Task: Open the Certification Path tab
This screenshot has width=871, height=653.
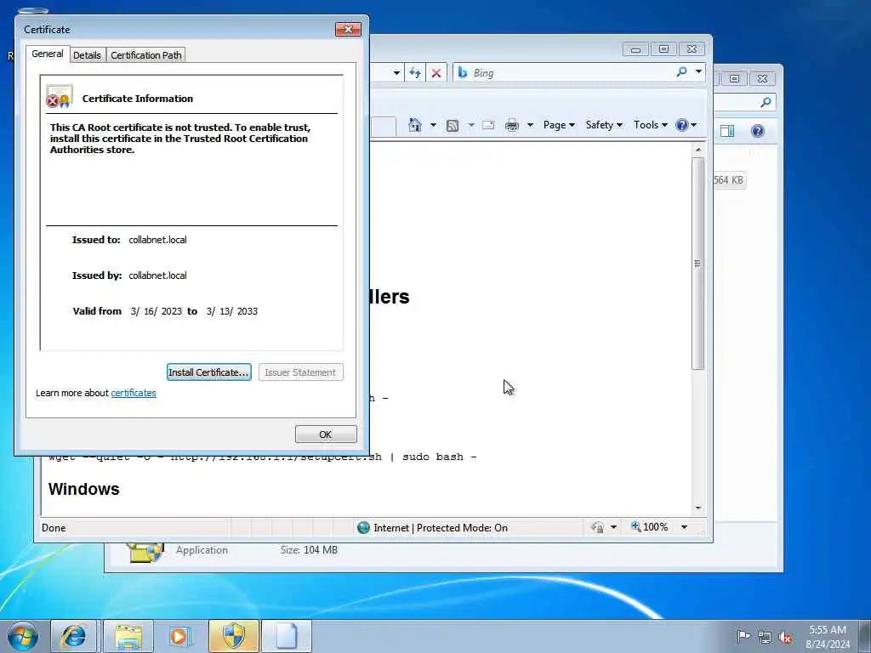Action: (145, 55)
